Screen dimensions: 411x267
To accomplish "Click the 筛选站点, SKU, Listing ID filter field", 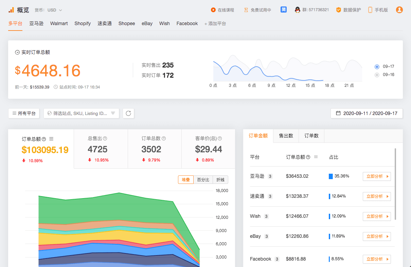I will [81, 113].
